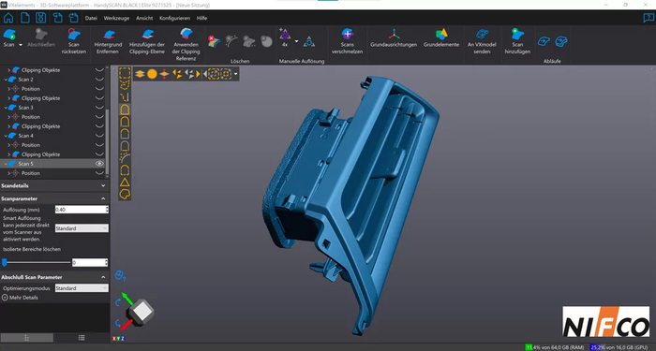This screenshot has height=351, width=656.
Task: Open the 4x manual resolution dropdown
Action: pos(296,41)
